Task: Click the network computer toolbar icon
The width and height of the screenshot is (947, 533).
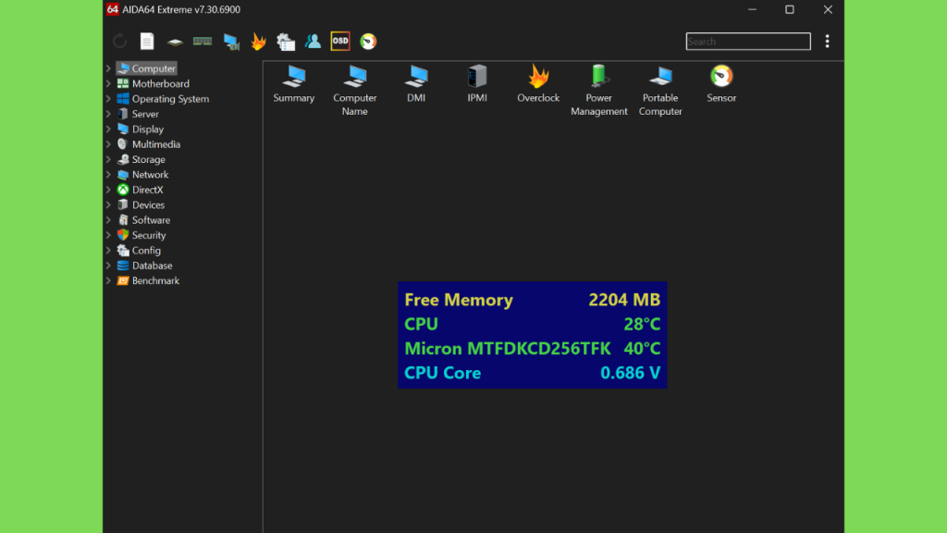Action: (231, 41)
